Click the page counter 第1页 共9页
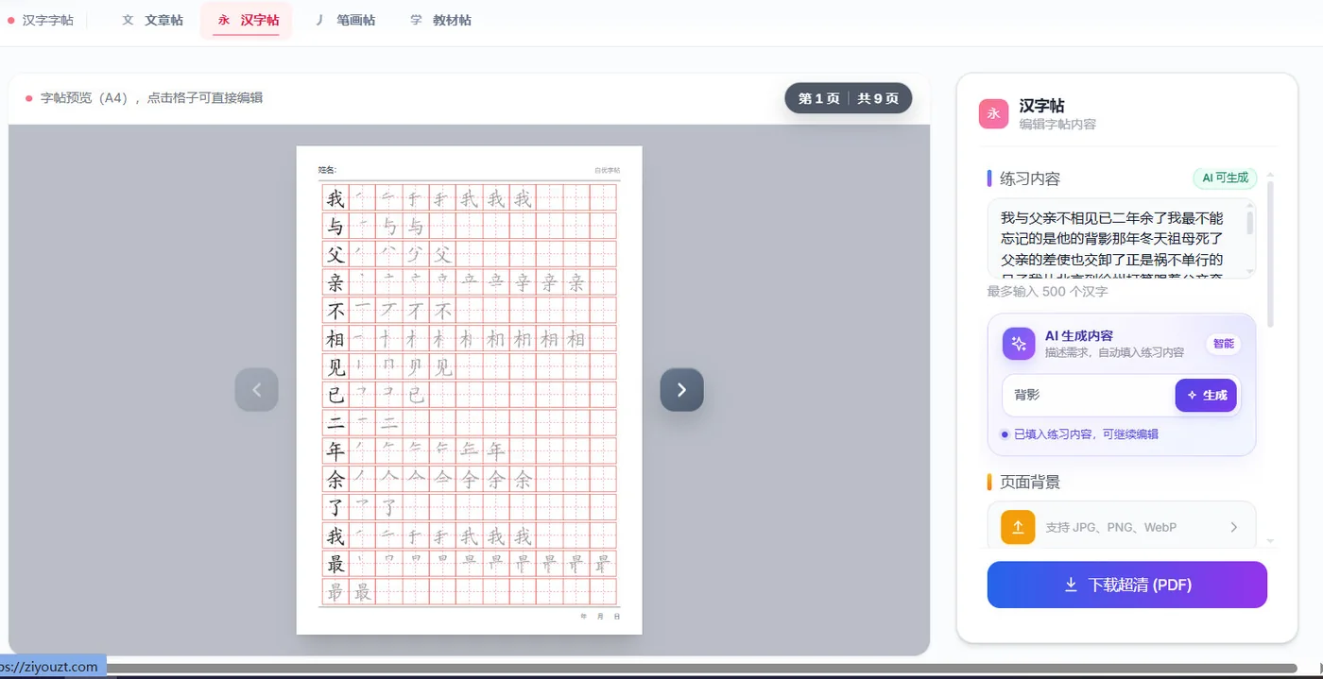Viewport: 1323px width, 679px height. (x=848, y=98)
